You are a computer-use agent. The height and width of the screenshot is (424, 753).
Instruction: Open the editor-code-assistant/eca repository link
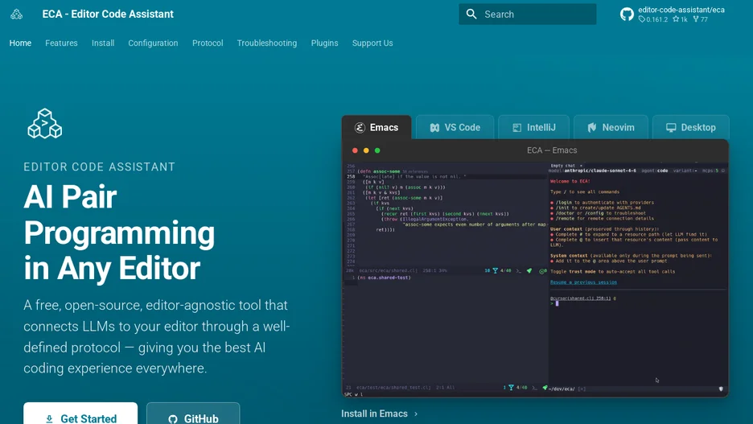click(x=681, y=10)
